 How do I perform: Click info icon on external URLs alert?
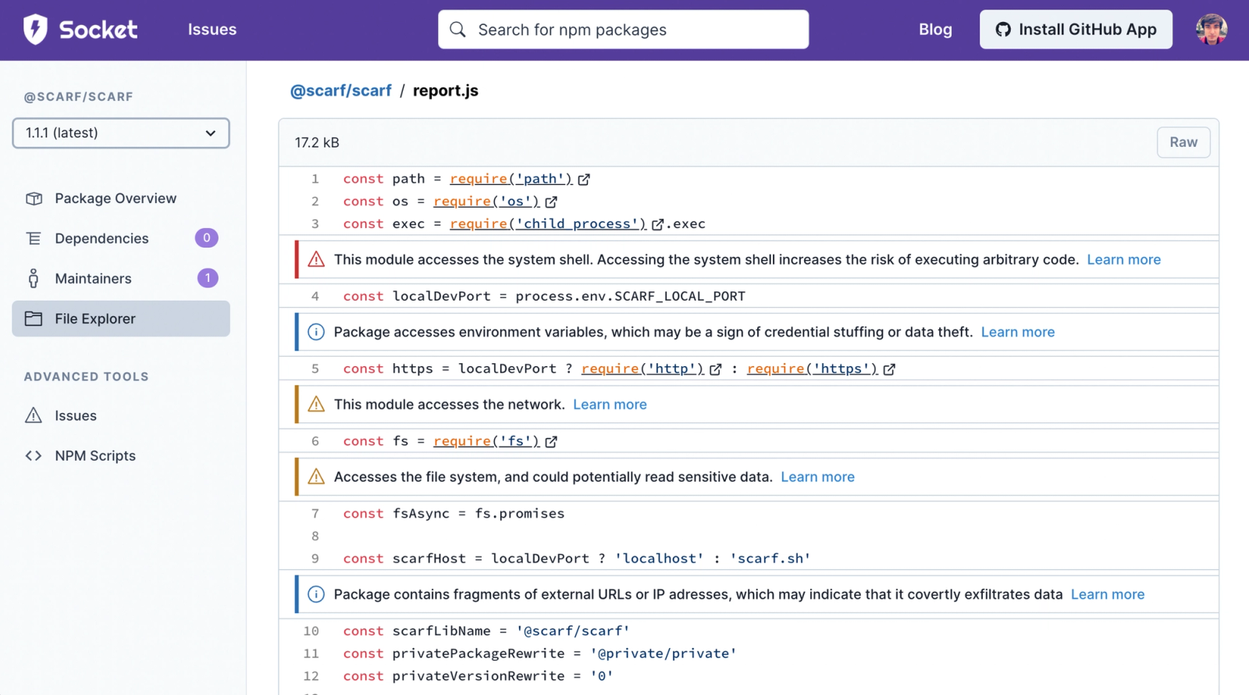pyautogui.click(x=316, y=594)
